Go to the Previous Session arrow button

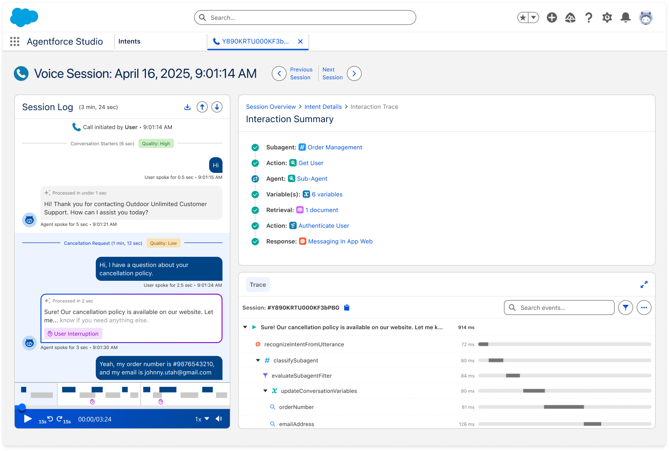point(279,74)
